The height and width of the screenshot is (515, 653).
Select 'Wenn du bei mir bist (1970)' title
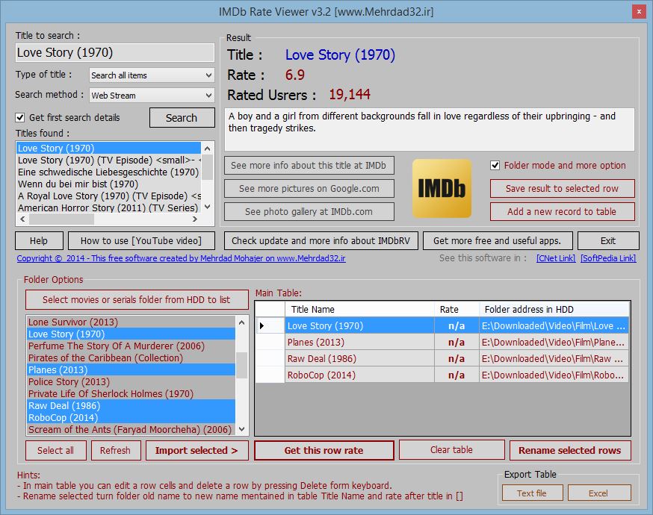click(109, 184)
